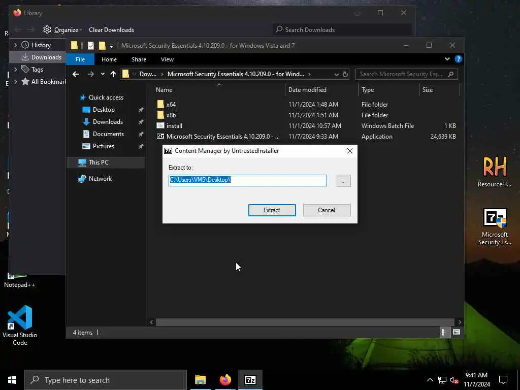The width and height of the screenshot is (520, 390).
Task: Click the 'Dow...' breadcrumb in address bar
Action: pyautogui.click(x=148, y=74)
